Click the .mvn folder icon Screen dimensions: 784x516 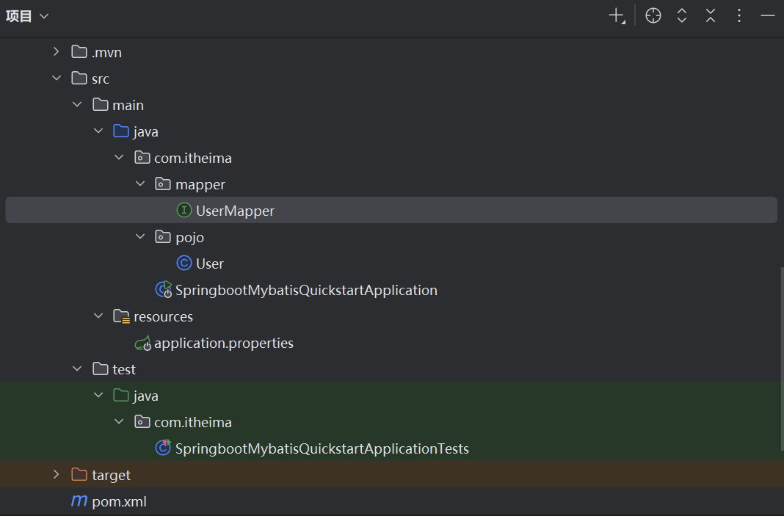click(x=79, y=51)
